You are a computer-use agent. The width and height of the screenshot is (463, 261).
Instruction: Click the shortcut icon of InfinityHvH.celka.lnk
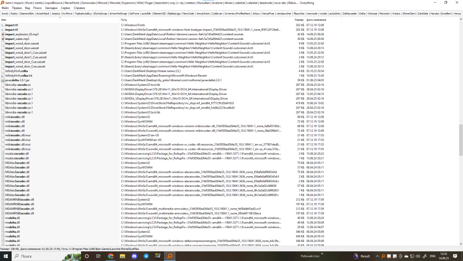(3, 76)
